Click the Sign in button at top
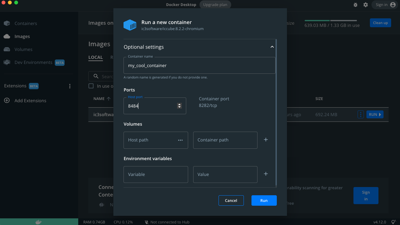This screenshot has width=400, height=225. click(x=385, y=5)
